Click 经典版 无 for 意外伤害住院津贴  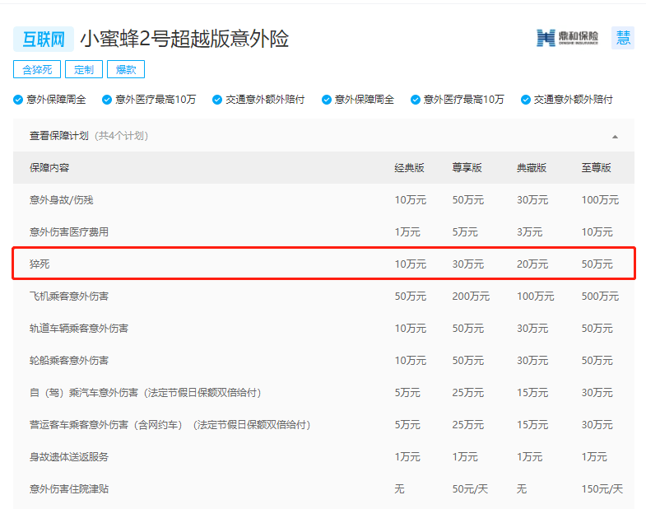pos(399,489)
